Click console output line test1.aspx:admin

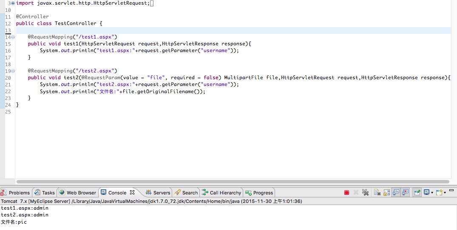[25, 208]
